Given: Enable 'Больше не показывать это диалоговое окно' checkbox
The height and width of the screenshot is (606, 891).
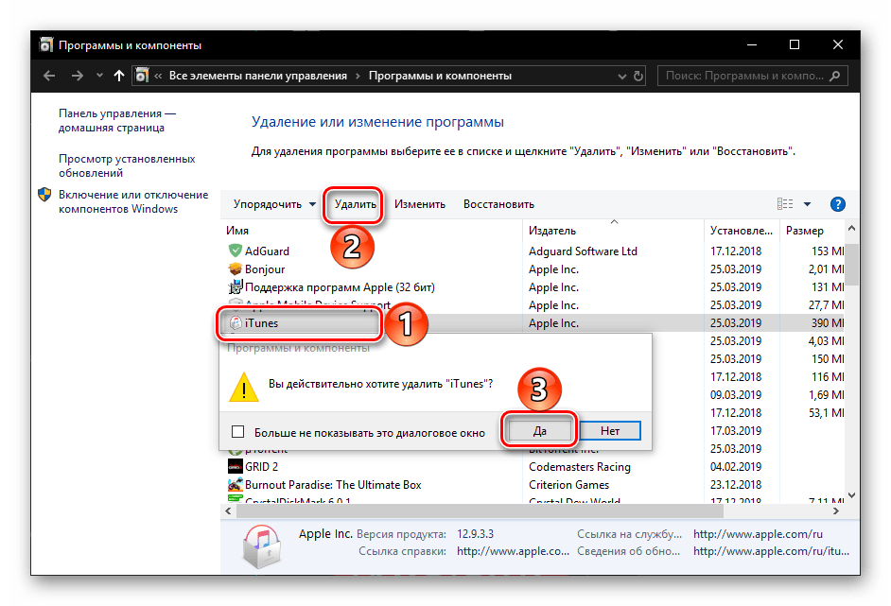Looking at the screenshot, I should point(238,432).
